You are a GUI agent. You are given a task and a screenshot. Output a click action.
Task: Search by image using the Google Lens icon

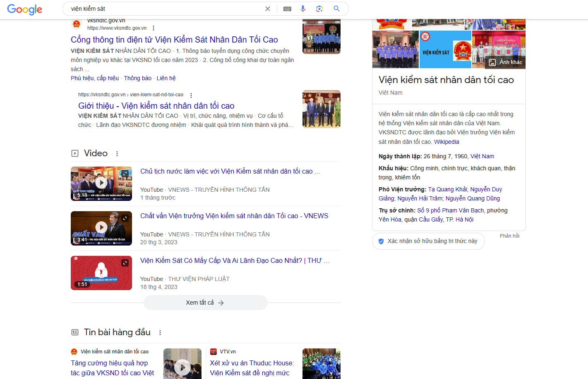click(319, 8)
